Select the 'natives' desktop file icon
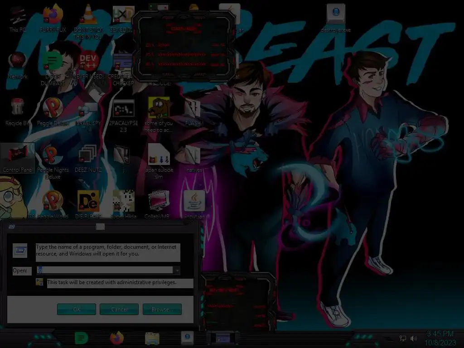 pyautogui.click(x=194, y=159)
